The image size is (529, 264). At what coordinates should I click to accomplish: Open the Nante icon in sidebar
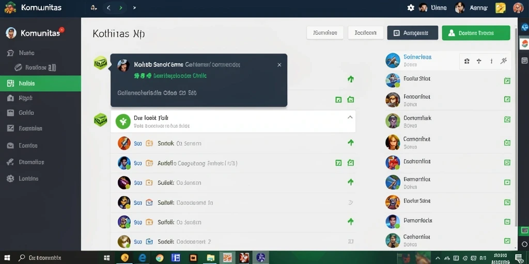(10, 53)
